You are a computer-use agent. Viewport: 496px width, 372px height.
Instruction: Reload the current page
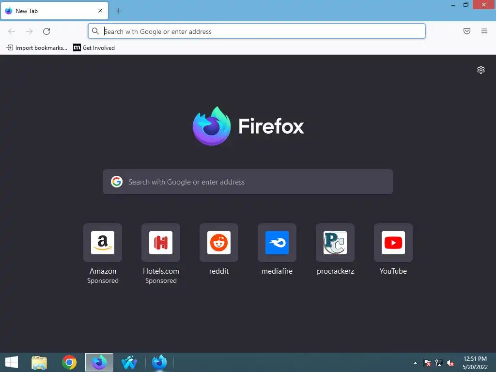coord(46,31)
